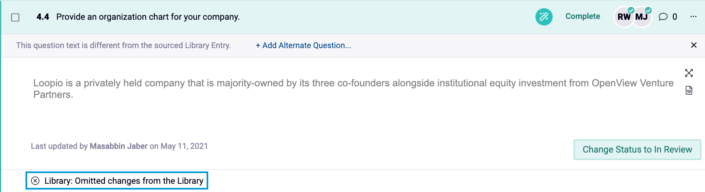Dismiss the question text difference banner
The height and width of the screenshot is (192, 705).
[693, 45]
